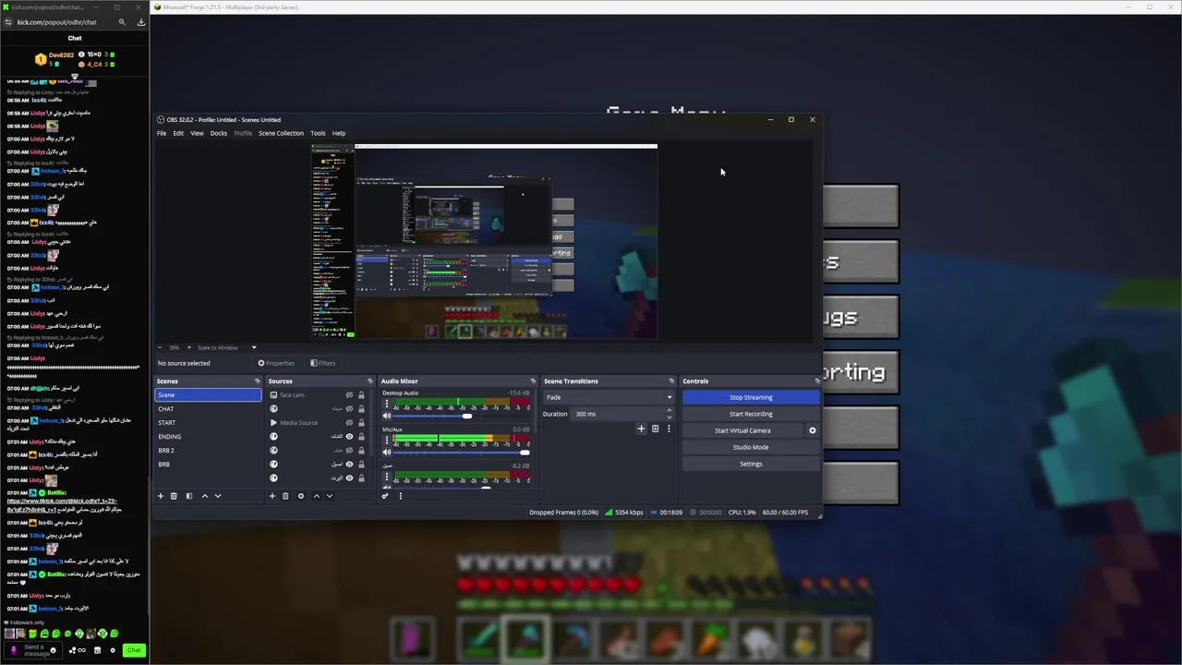
Task: Open View menu in OBS
Action: coord(197,133)
